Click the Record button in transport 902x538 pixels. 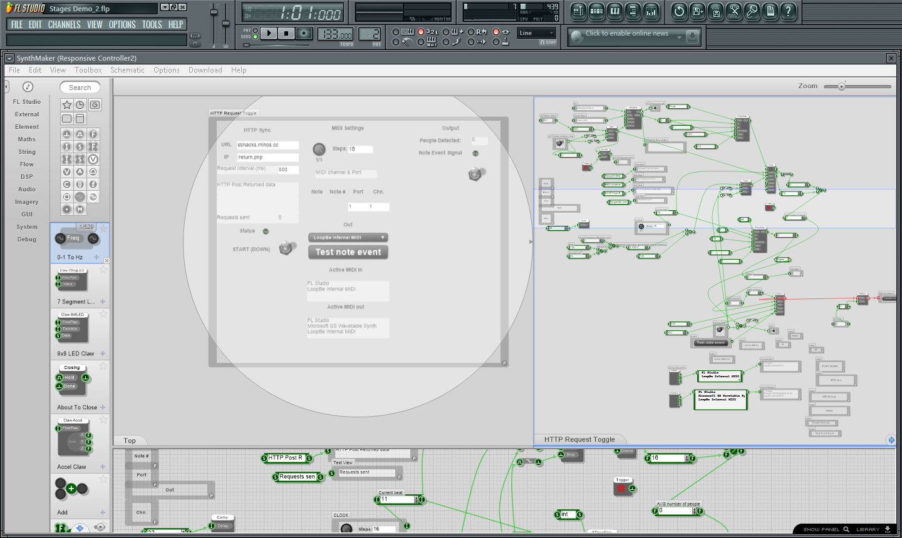pos(304,33)
